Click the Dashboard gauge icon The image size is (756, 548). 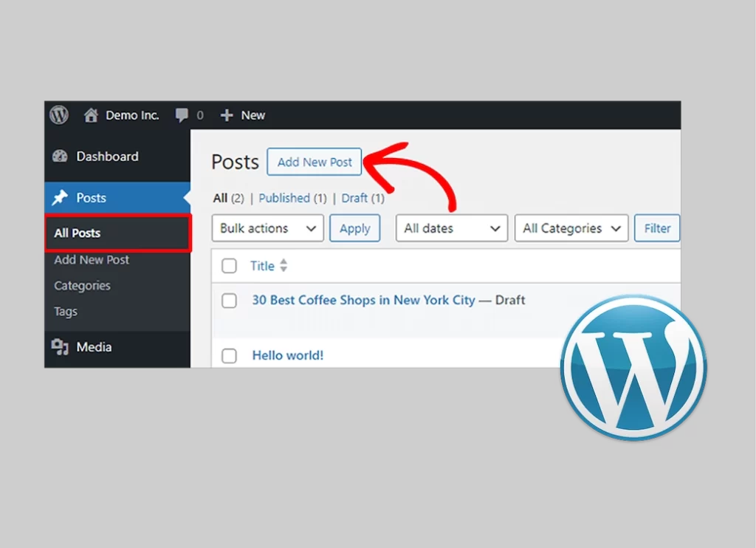tap(60, 157)
